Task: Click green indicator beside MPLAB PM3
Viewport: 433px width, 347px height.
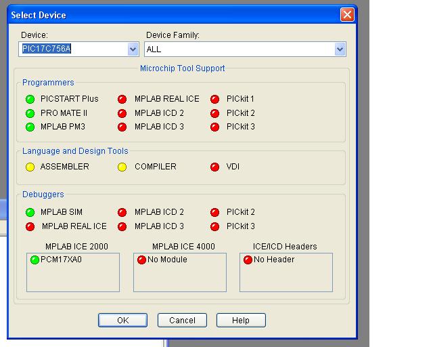Action: click(30, 127)
